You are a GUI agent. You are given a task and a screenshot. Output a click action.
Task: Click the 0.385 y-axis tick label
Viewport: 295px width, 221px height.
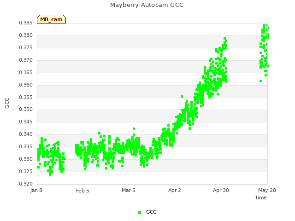coord(26,23)
